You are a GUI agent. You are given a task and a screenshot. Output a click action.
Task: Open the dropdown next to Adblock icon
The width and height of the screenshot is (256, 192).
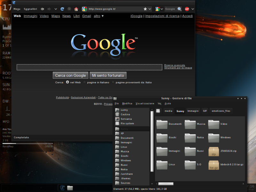tap(193, 9)
